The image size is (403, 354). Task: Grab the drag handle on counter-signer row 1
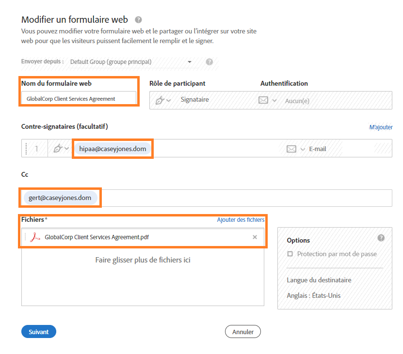25,148
